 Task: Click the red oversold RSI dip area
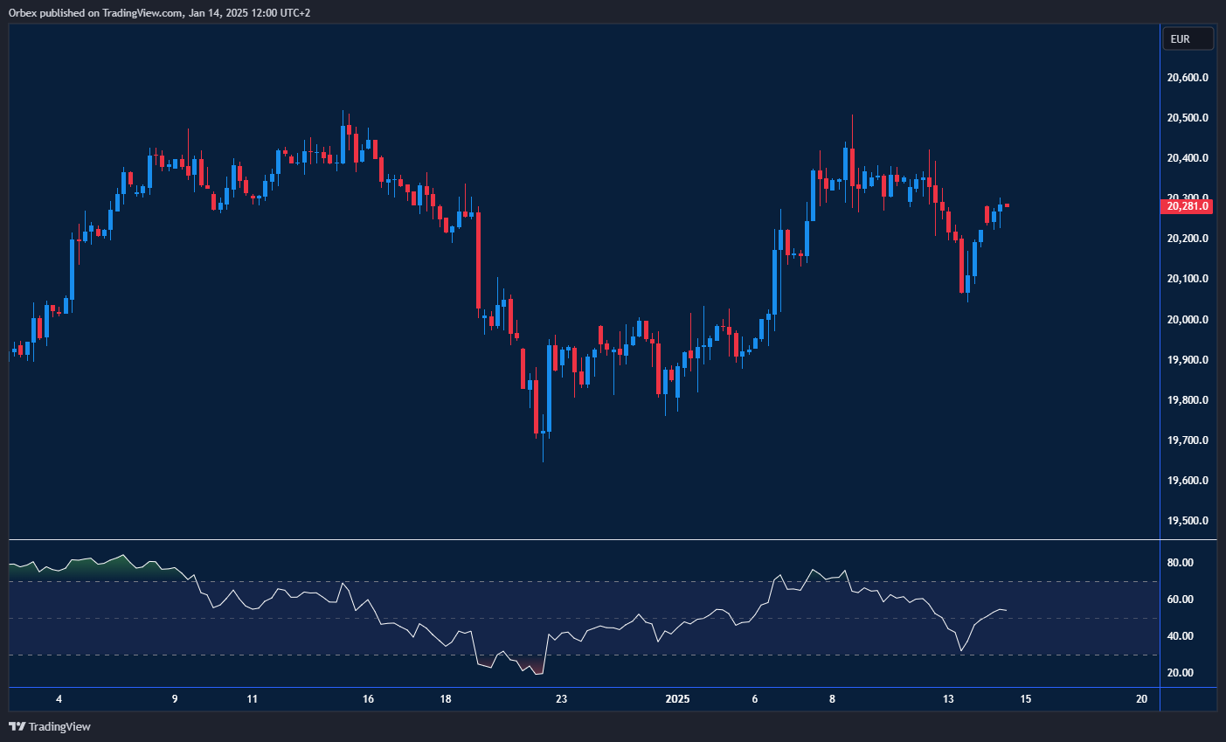(530, 666)
